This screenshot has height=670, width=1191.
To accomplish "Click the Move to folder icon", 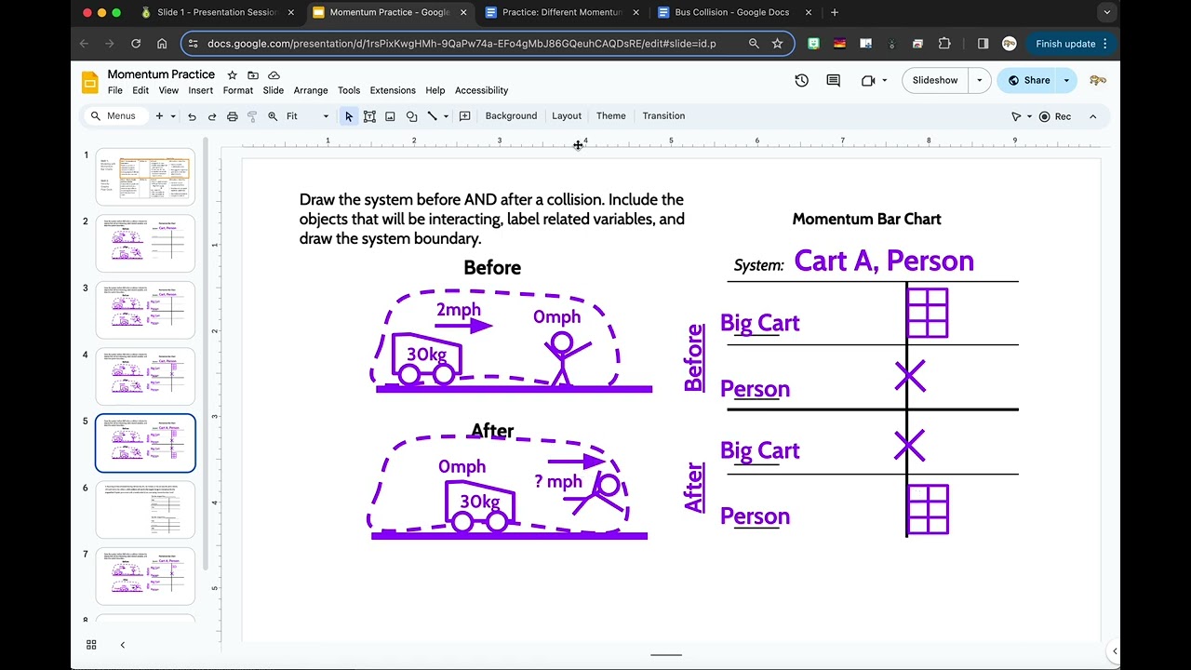I will (x=253, y=74).
